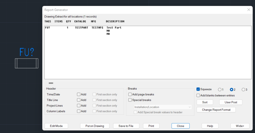Enable Project Lines Add checkbox

tap(79, 105)
